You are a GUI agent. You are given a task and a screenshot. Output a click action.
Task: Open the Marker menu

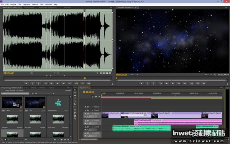tap(35, 5)
